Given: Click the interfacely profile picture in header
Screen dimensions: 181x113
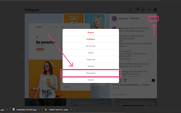Looking at the screenshot, I should coord(114,19).
